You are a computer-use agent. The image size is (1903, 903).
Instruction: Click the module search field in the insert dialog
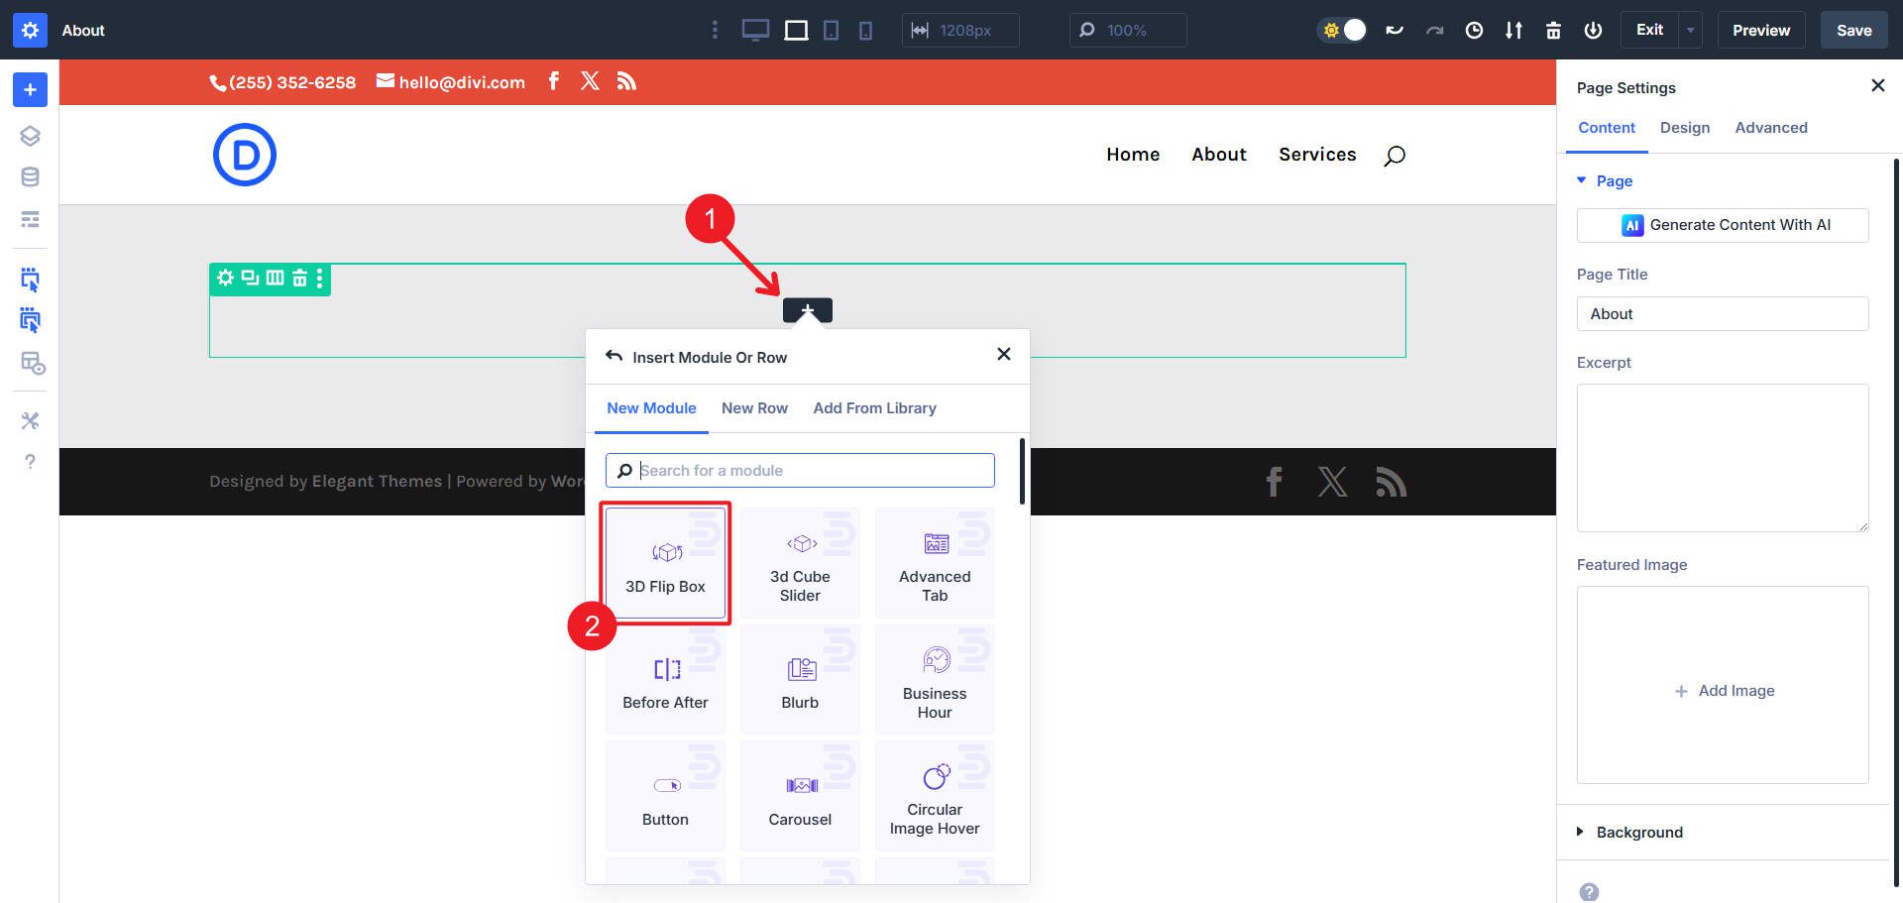(799, 470)
